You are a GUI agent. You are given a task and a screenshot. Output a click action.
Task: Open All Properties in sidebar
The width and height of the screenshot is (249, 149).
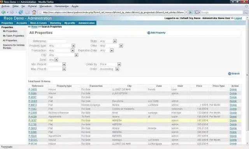pyautogui.click(x=10, y=40)
